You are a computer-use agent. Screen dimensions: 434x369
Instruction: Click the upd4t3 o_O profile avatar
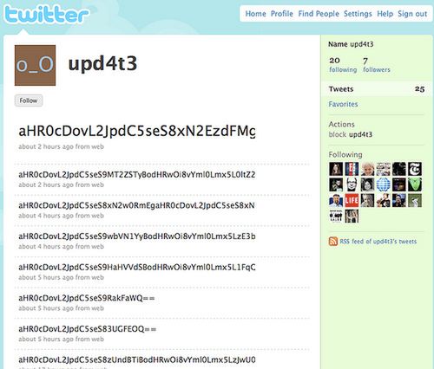point(35,65)
